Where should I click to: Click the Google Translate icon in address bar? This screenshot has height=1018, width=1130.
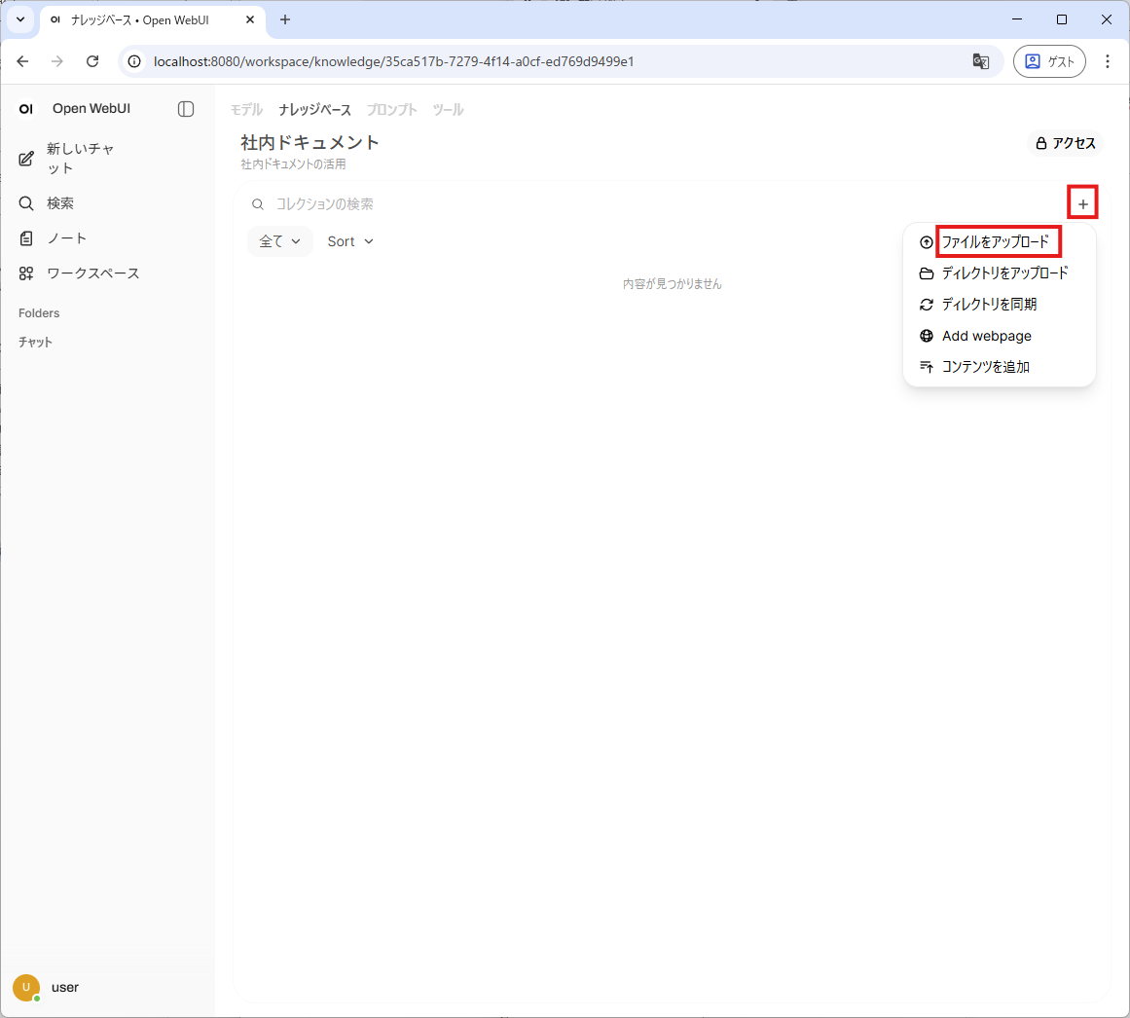click(x=980, y=61)
